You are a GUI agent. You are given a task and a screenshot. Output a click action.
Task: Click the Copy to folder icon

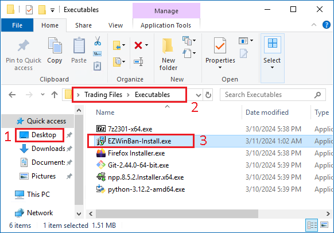pyautogui.click(x=116, y=62)
